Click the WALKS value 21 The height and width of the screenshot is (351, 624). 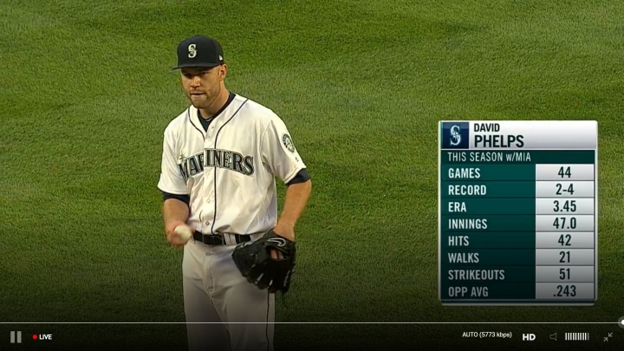(565, 257)
